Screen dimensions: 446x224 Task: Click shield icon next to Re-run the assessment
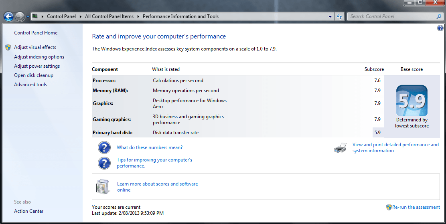coord(389,207)
